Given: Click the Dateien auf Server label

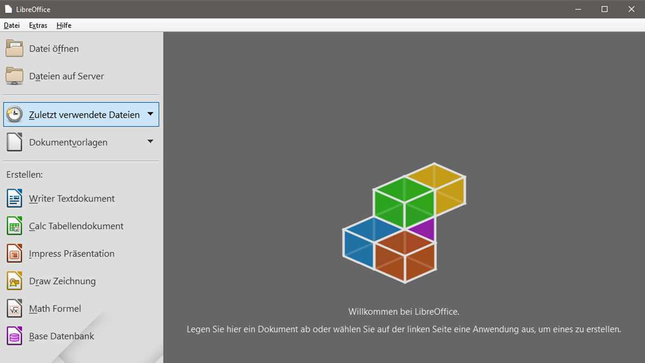Looking at the screenshot, I should [x=67, y=76].
